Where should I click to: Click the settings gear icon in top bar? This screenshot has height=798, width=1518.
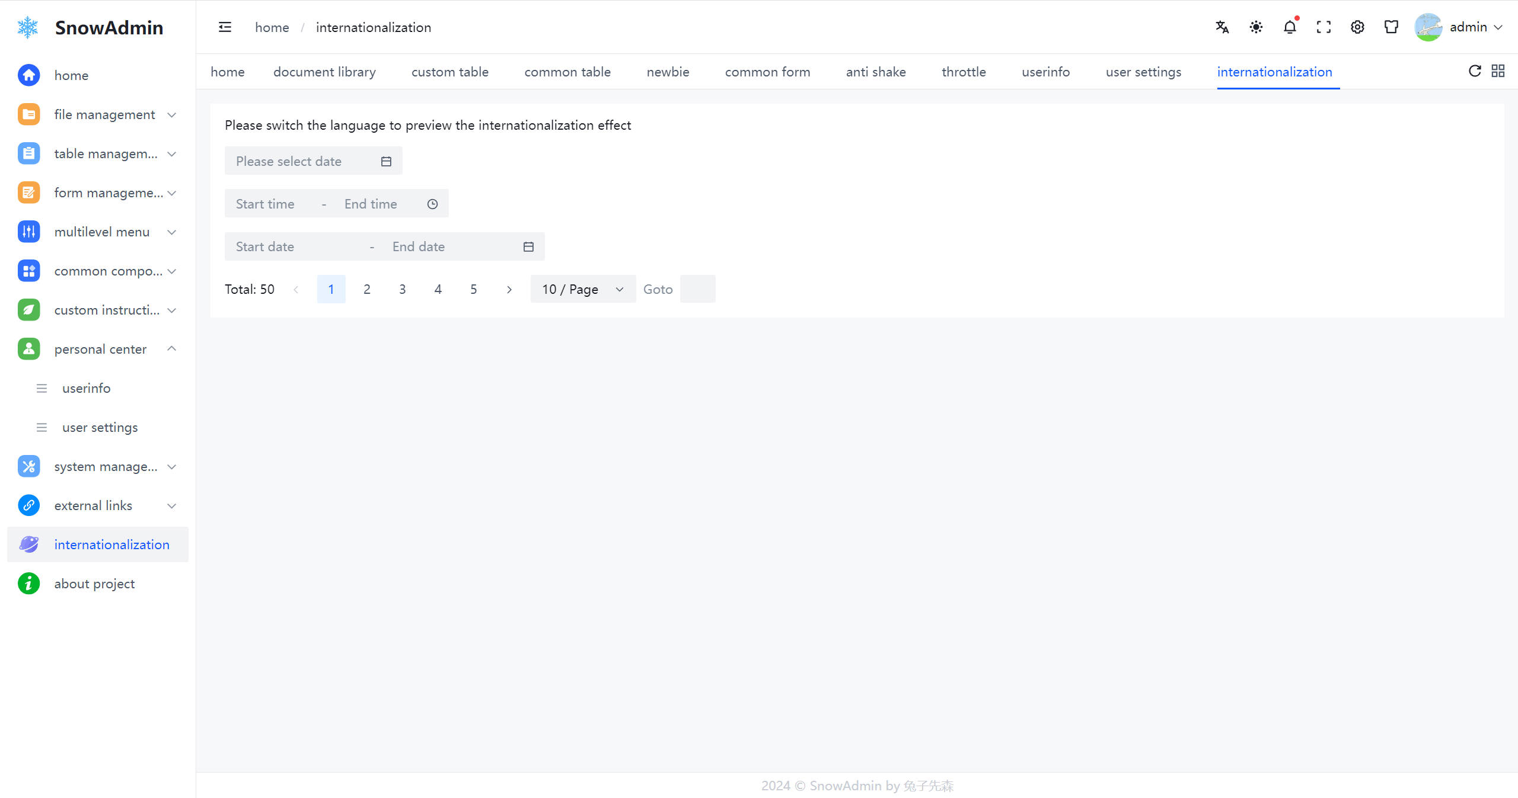point(1356,27)
